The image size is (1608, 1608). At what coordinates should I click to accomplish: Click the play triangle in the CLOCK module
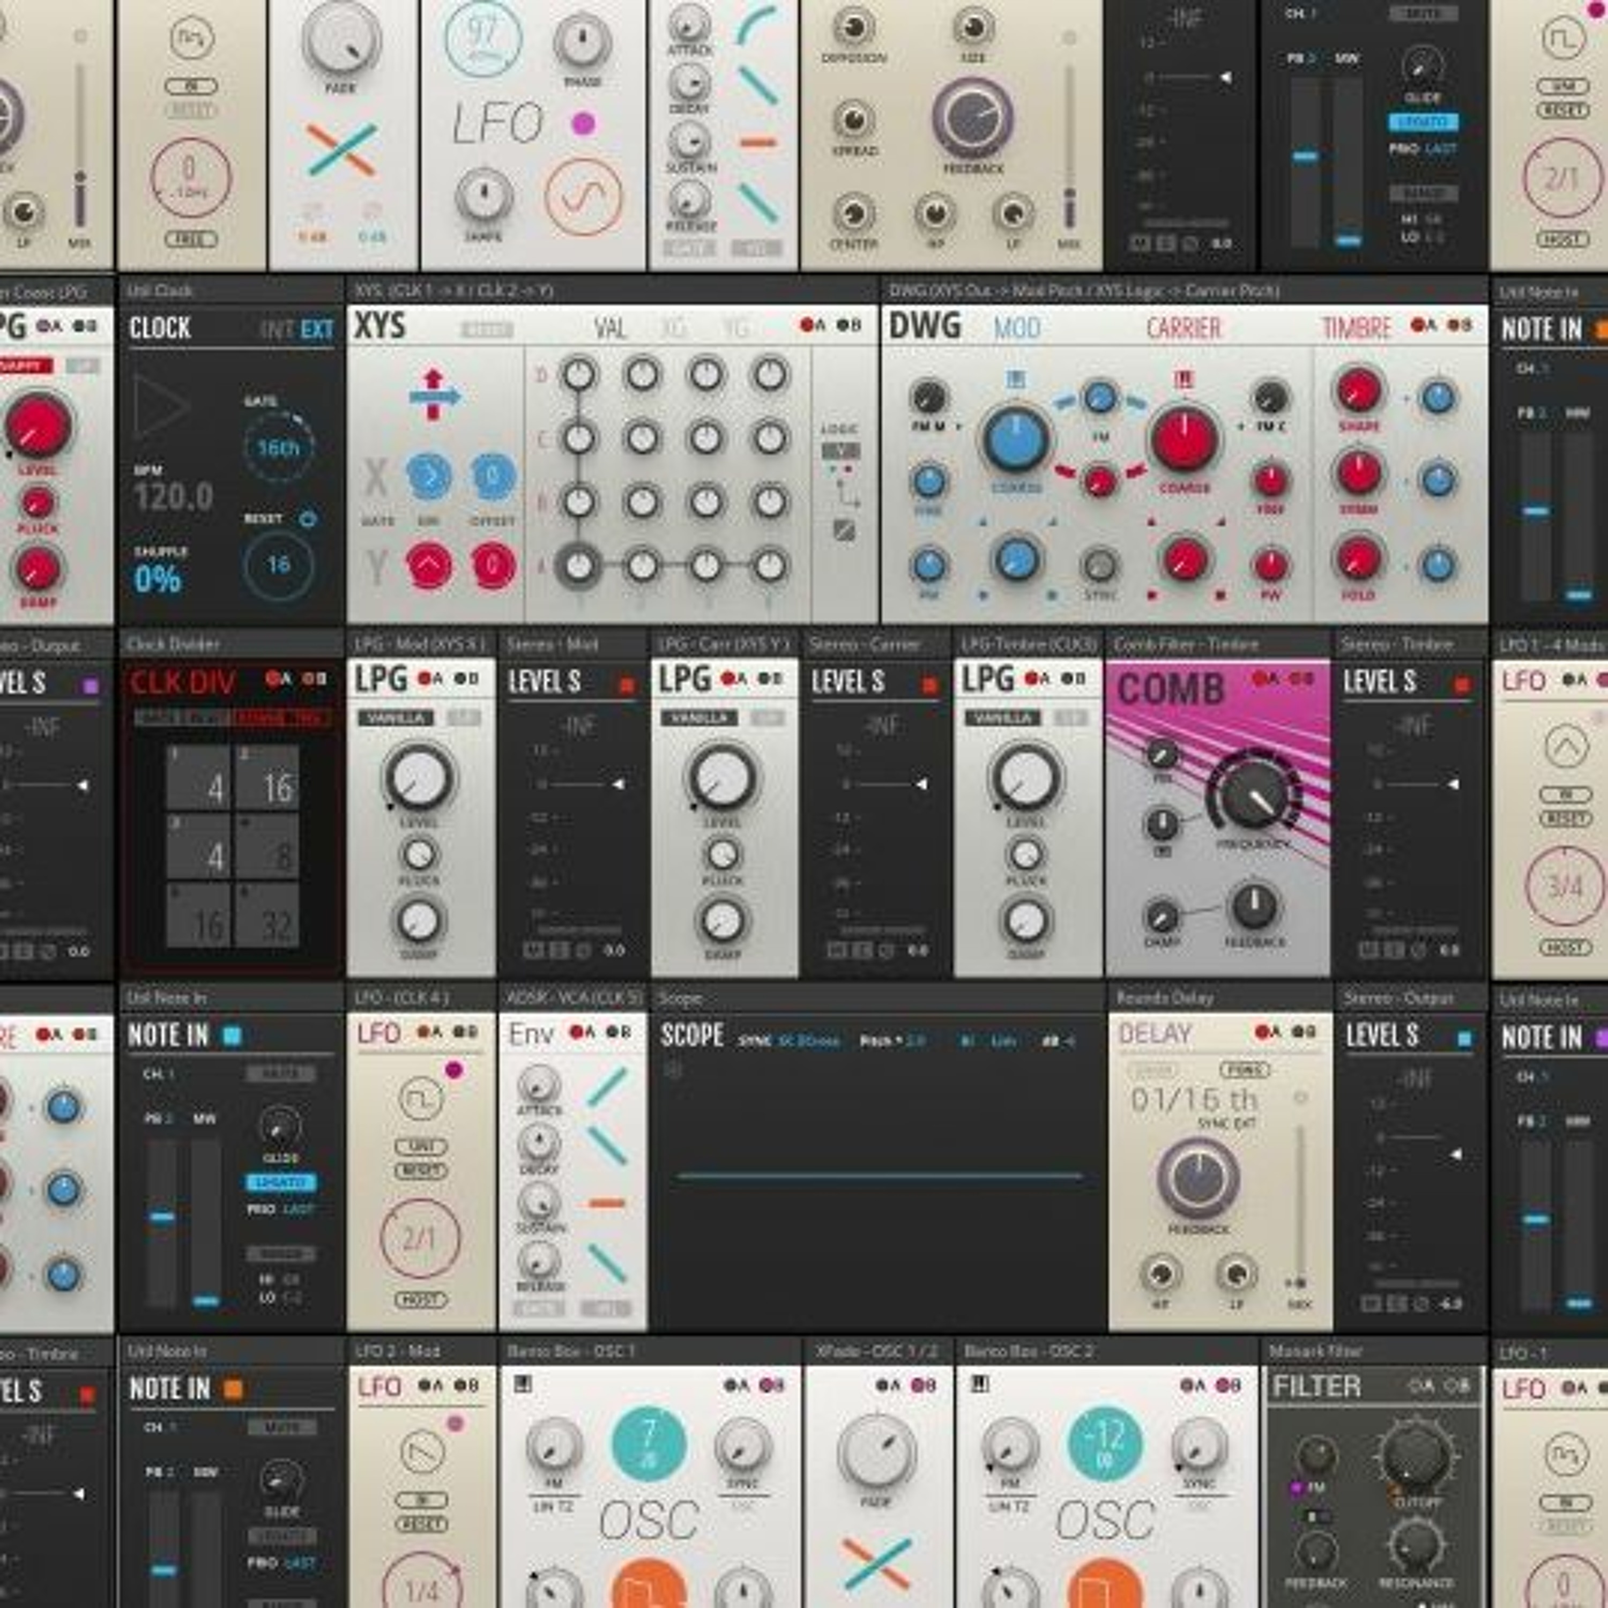click(x=161, y=407)
